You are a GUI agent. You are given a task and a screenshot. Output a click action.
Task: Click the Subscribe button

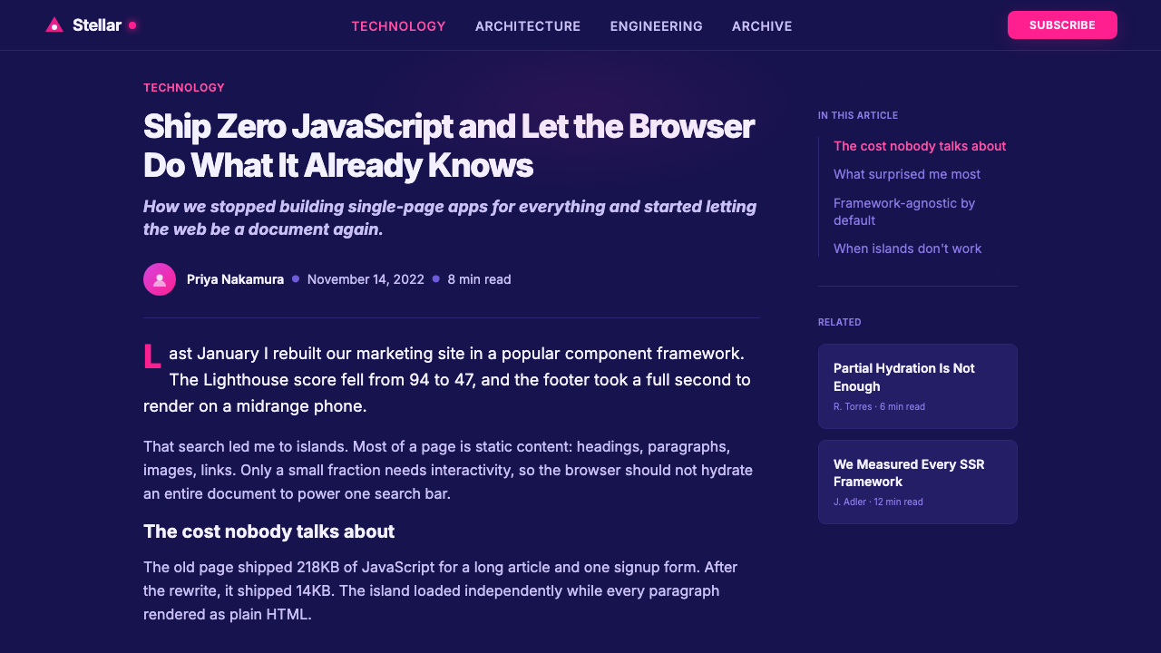tap(1062, 25)
